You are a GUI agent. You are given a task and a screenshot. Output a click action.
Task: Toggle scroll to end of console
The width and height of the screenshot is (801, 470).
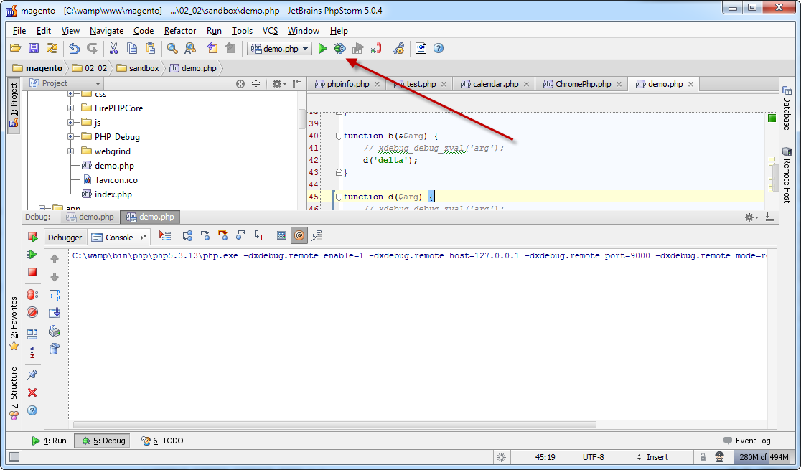tap(55, 313)
